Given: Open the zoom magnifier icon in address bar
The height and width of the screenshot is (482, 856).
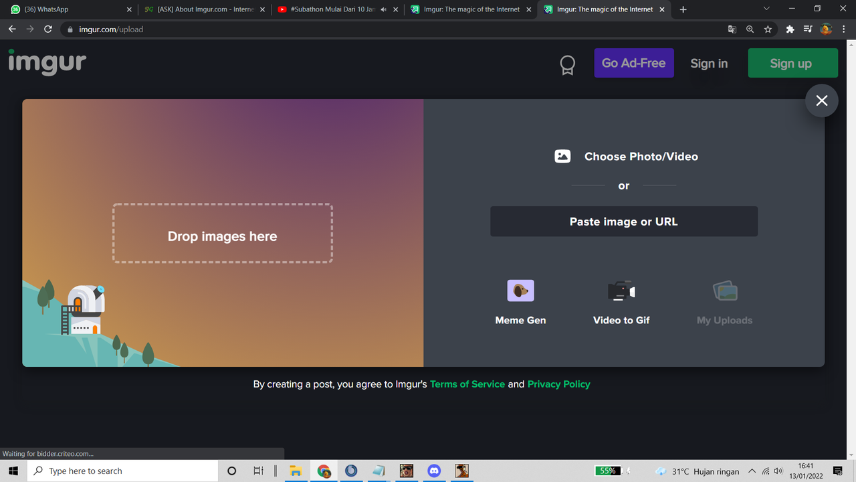Looking at the screenshot, I should (750, 29).
